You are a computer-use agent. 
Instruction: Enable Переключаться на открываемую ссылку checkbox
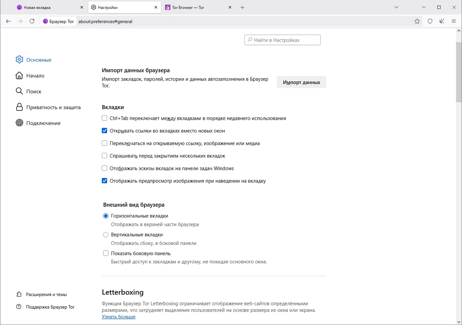(x=104, y=143)
